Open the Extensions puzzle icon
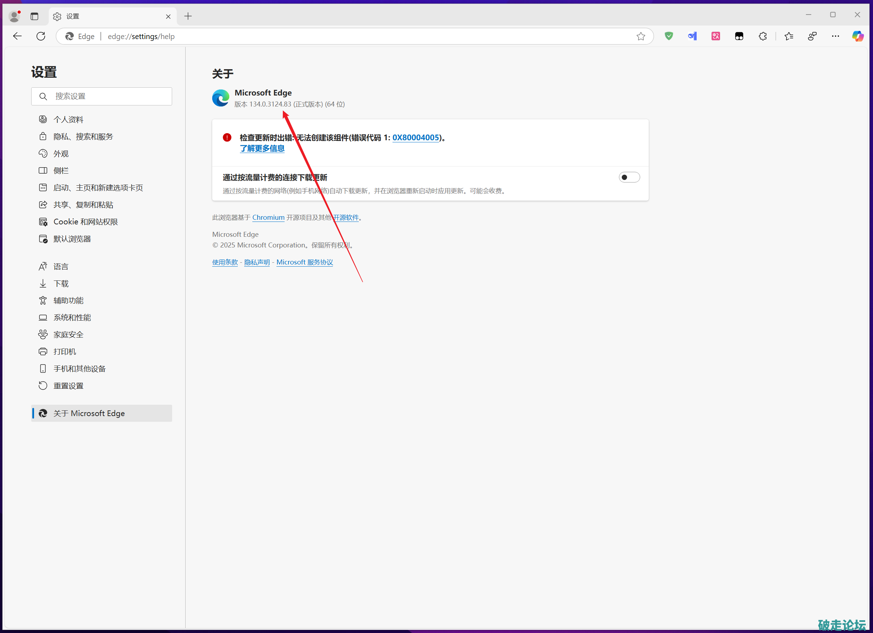Image resolution: width=873 pixels, height=633 pixels. (x=763, y=36)
